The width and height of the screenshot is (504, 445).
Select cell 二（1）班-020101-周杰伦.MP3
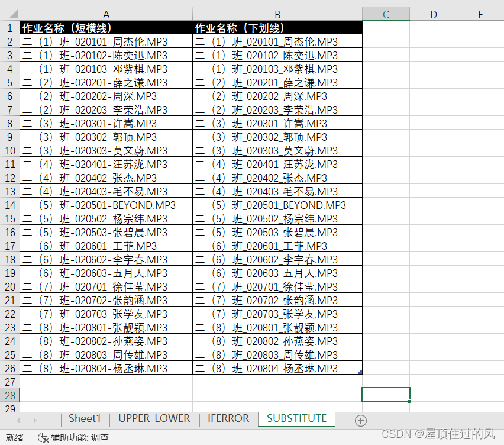tap(106, 41)
